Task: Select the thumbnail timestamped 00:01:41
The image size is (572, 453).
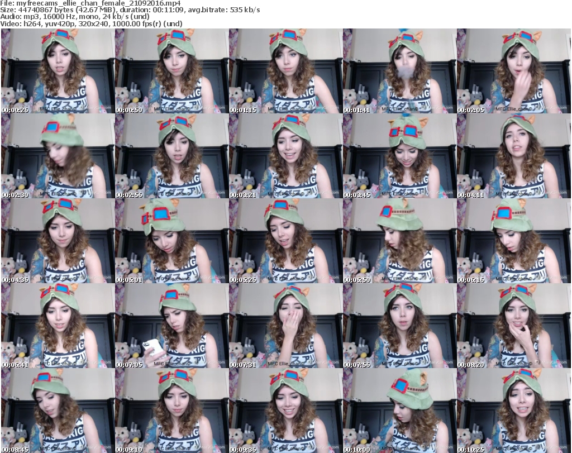Action: coord(400,71)
